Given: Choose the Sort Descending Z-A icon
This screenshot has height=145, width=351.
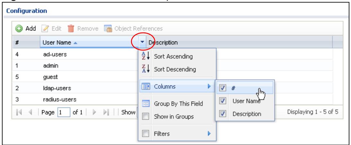Looking at the screenshot, I should [x=145, y=69].
